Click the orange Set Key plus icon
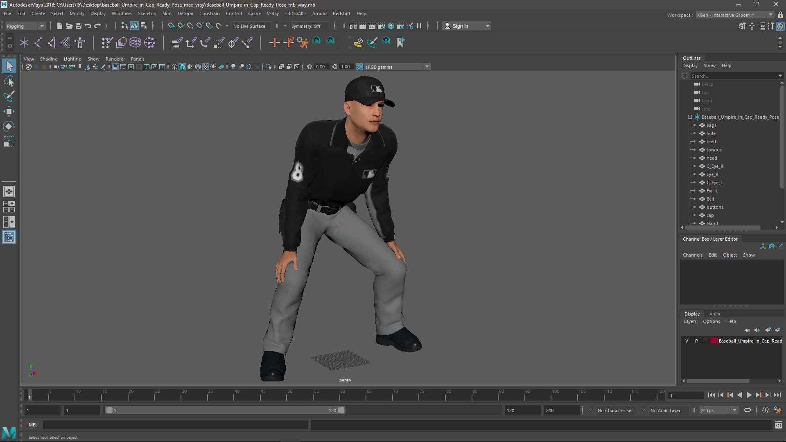786x442 pixels. (274, 42)
